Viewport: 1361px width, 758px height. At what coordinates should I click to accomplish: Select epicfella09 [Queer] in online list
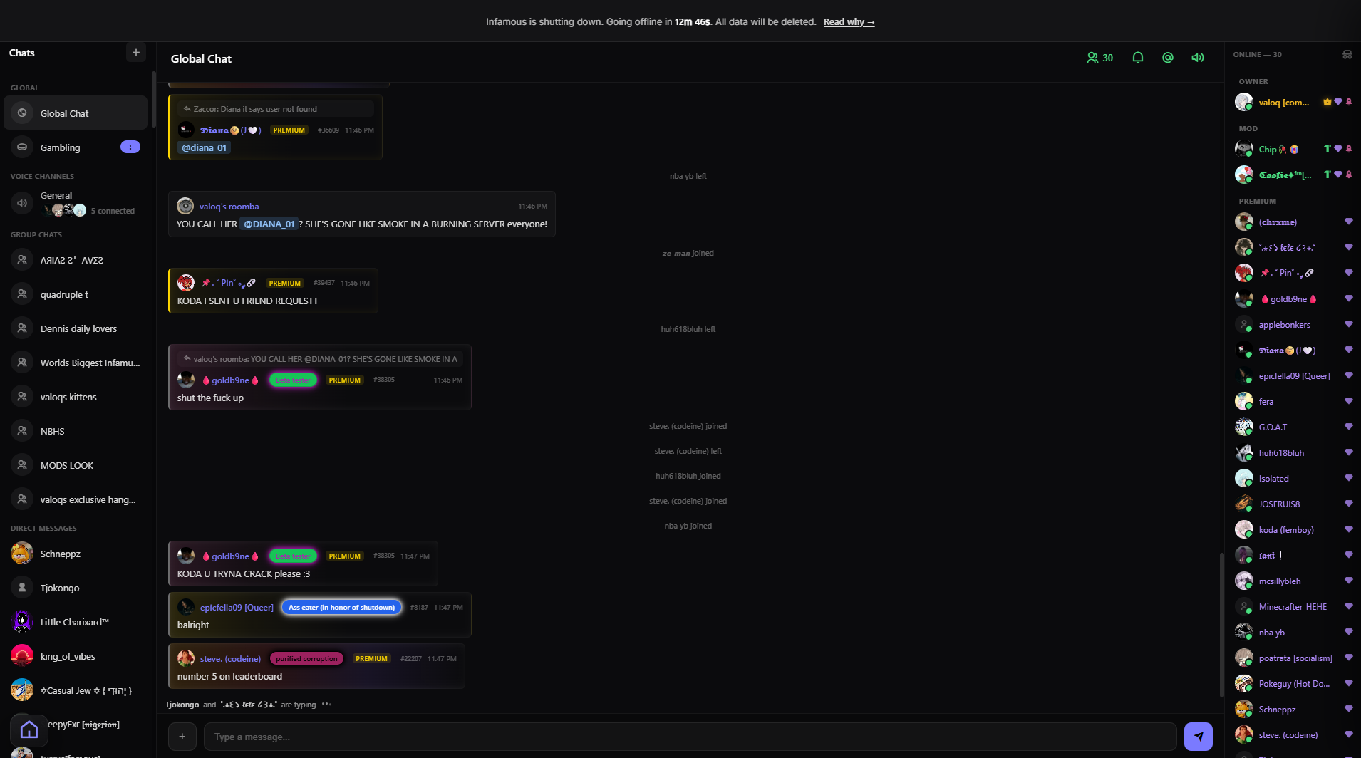pos(1293,376)
